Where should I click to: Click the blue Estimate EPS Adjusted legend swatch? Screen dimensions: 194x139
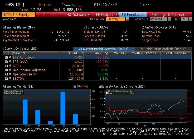tap(5, 91)
